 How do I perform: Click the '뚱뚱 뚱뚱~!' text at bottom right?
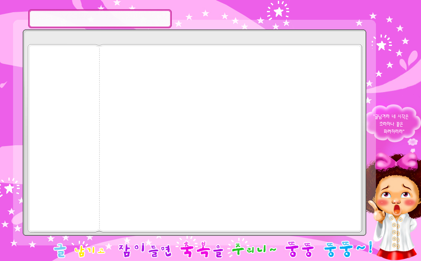click(328, 250)
